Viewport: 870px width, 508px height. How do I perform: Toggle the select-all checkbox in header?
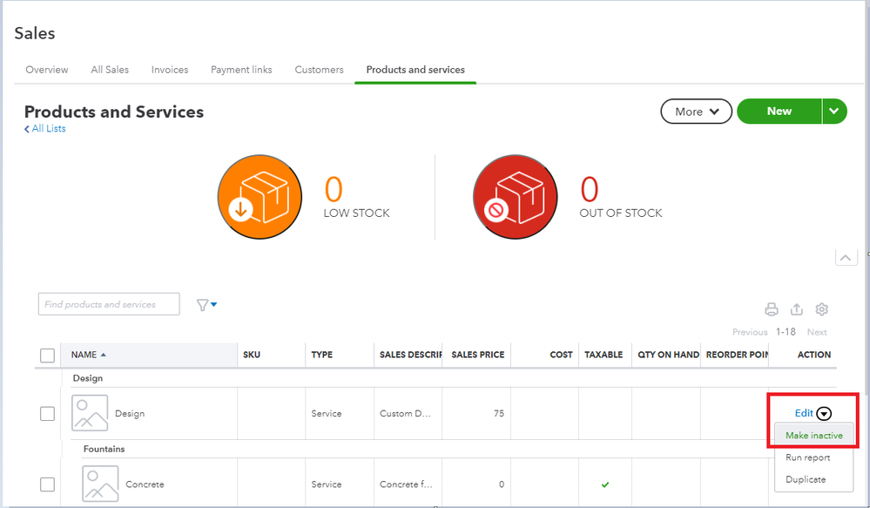[48, 355]
